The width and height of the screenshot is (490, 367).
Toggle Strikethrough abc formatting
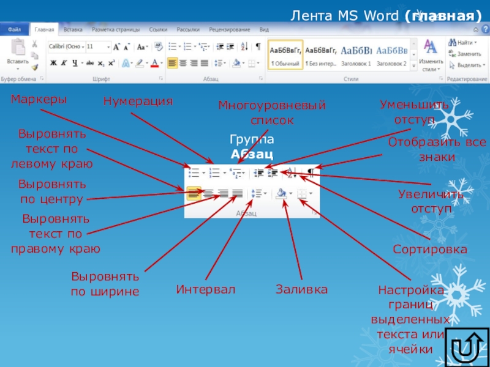90,64
